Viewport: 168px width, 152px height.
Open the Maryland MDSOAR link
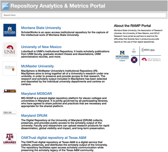37,93
